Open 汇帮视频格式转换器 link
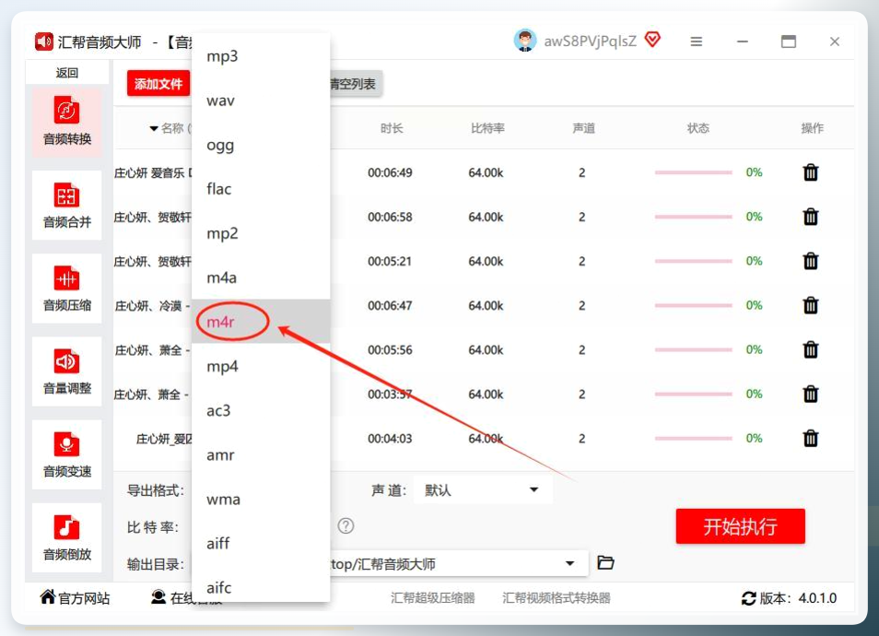Viewport: 879px width, 636px height. click(557, 598)
